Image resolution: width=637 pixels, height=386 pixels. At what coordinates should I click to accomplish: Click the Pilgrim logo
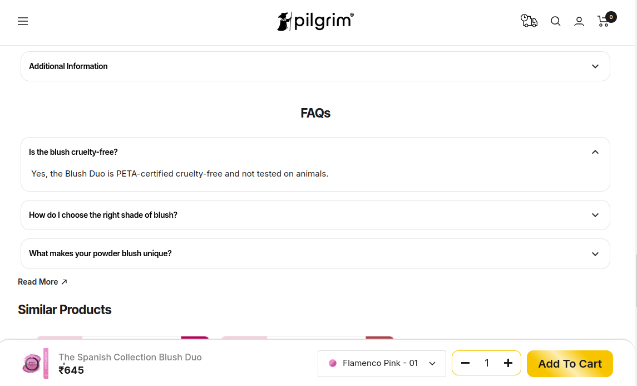(315, 21)
